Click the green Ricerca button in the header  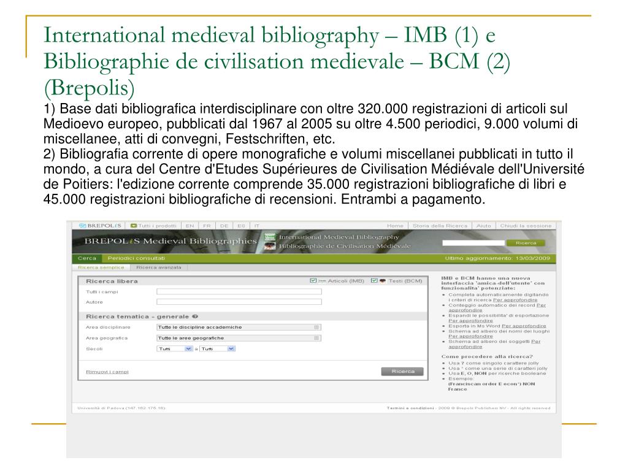(x=526, y=243)
